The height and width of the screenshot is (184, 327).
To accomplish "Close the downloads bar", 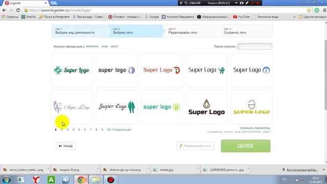I will point(324,170).
